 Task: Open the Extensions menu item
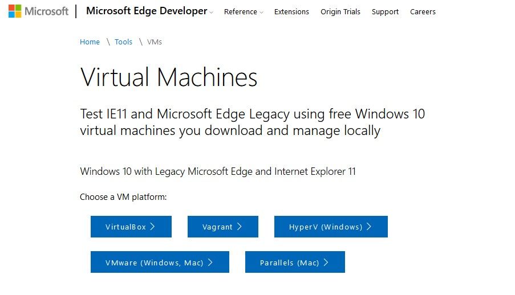(291, 12)
